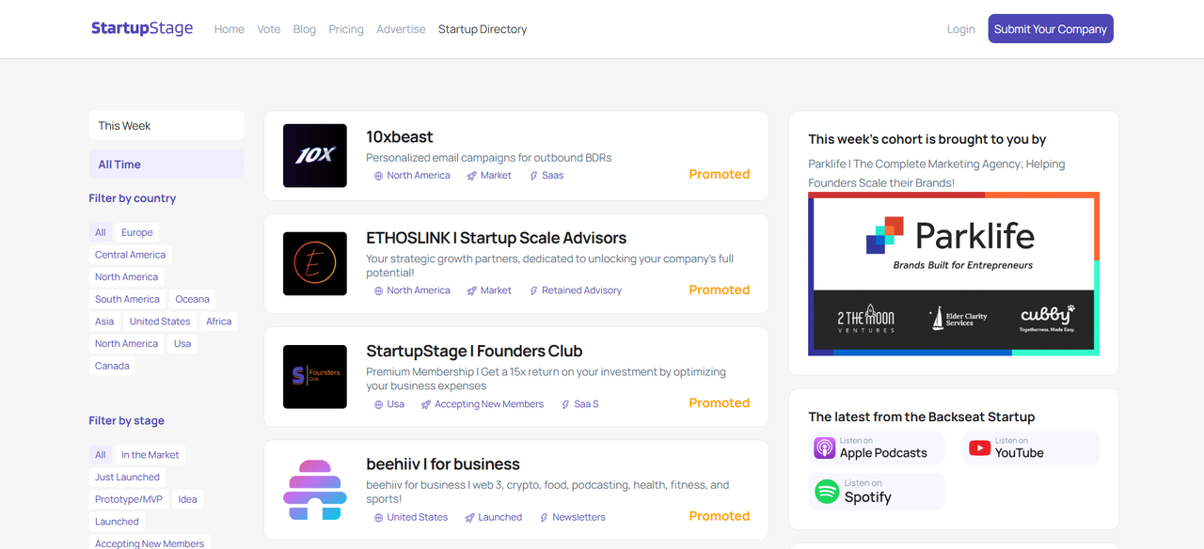Open ETHOSLINK I Startup Scale Advisors title
The height and width of the screenshot is (549, 1204).
click(x=497, y=239)
